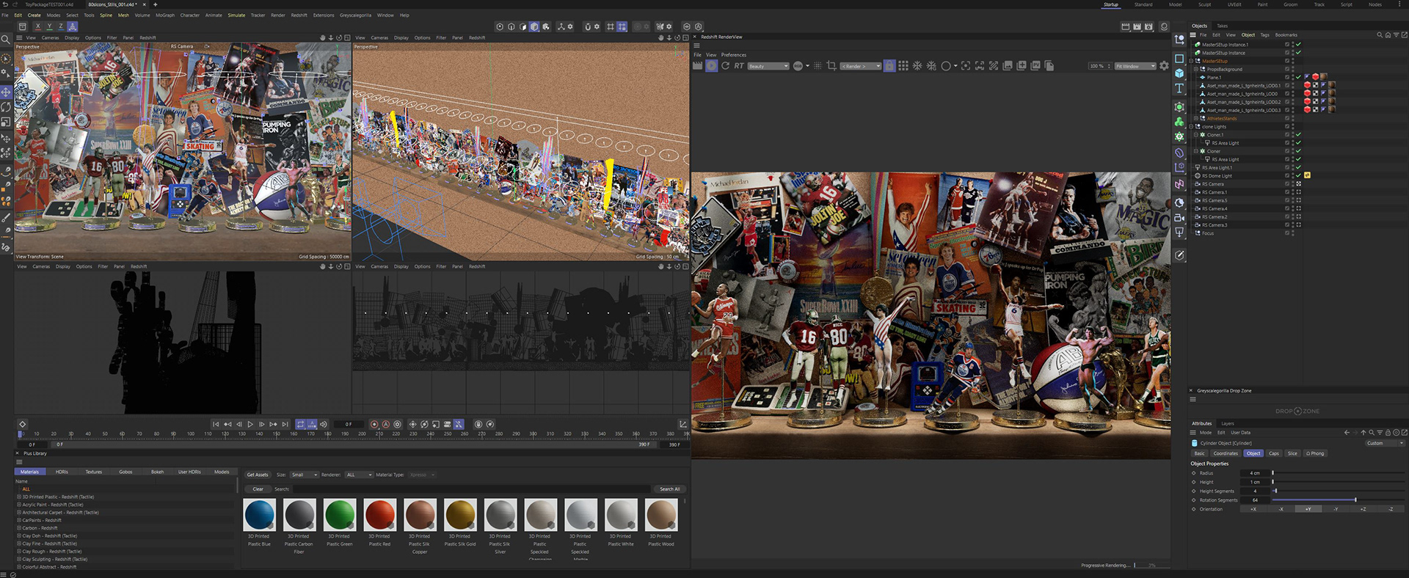Open the Caps tab in Attributes
This screenshot has width=1409, height=578.
coord(1274,453)
